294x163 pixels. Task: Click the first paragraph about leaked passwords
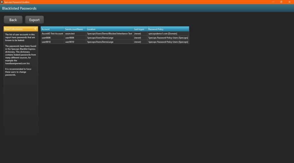pos(20,38)
